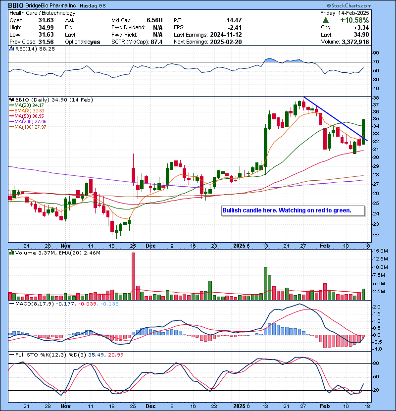This screenshot has height=411, width=396.
Task: Click the Last Earnings date 2024-11-12
Action: pyautogui.click(x=226, y=35)
